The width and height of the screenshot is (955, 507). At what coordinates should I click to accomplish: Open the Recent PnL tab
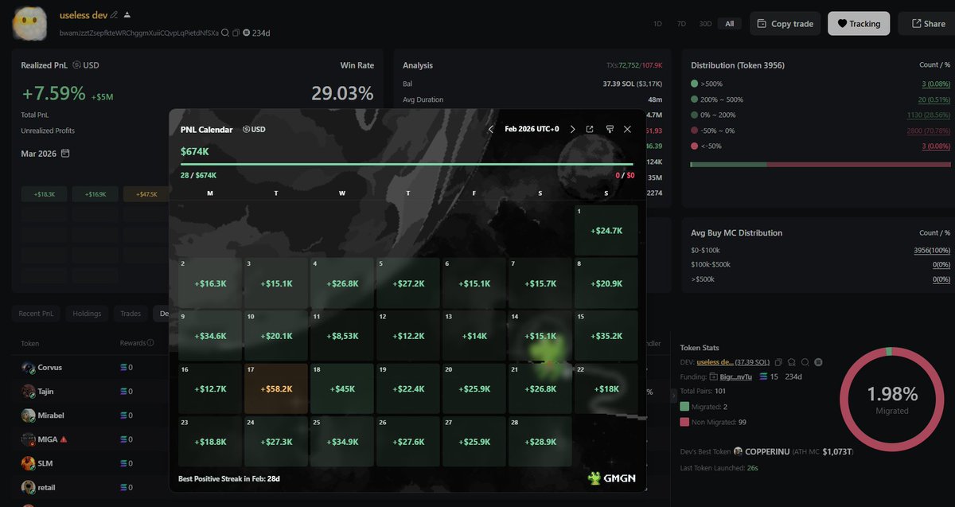tap(37, 314)
